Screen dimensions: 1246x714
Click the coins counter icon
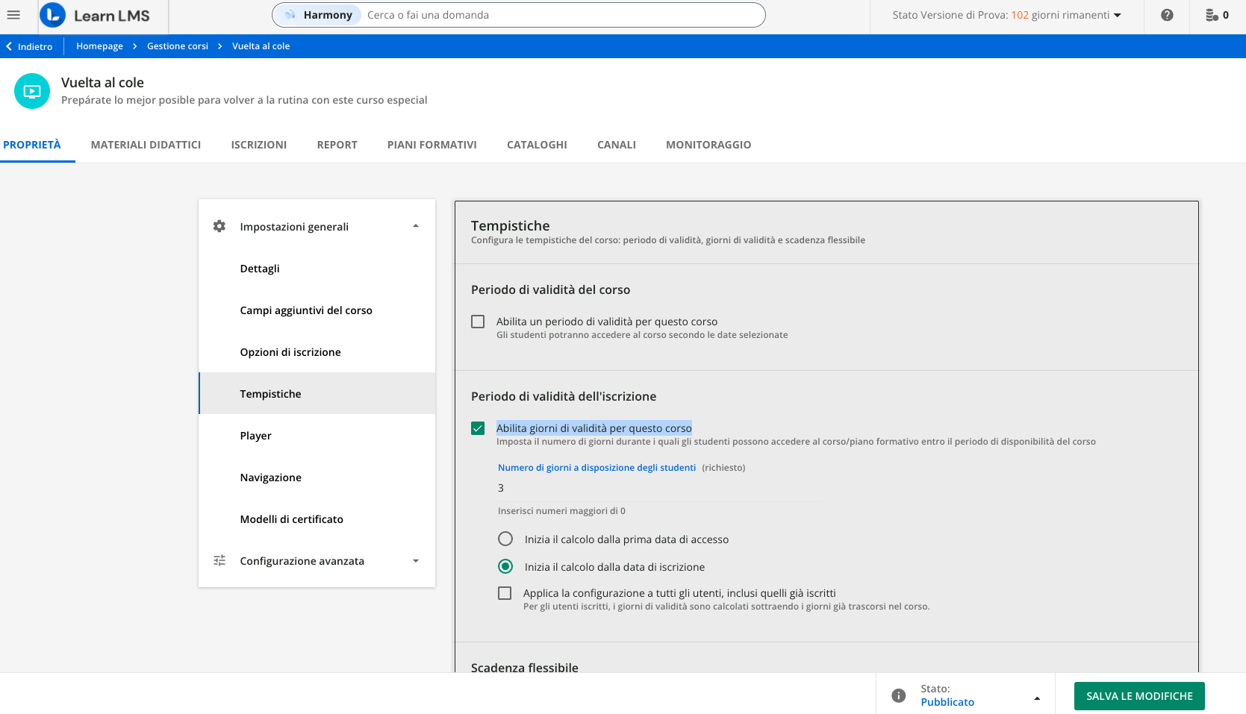coord(1212,15)
